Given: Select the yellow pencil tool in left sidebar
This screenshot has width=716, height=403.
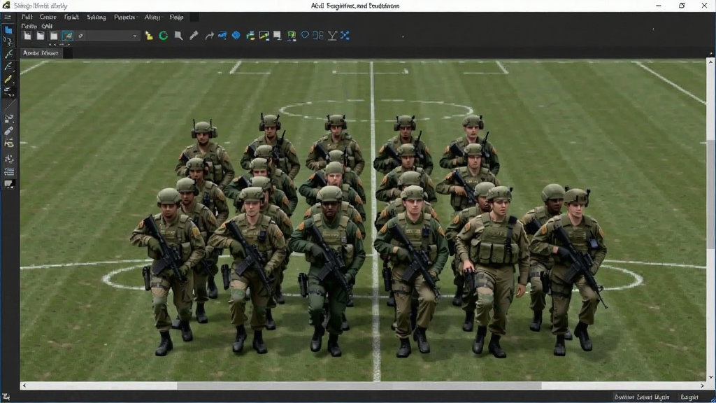Looking at the screenshot, I should tap(8, 79).
